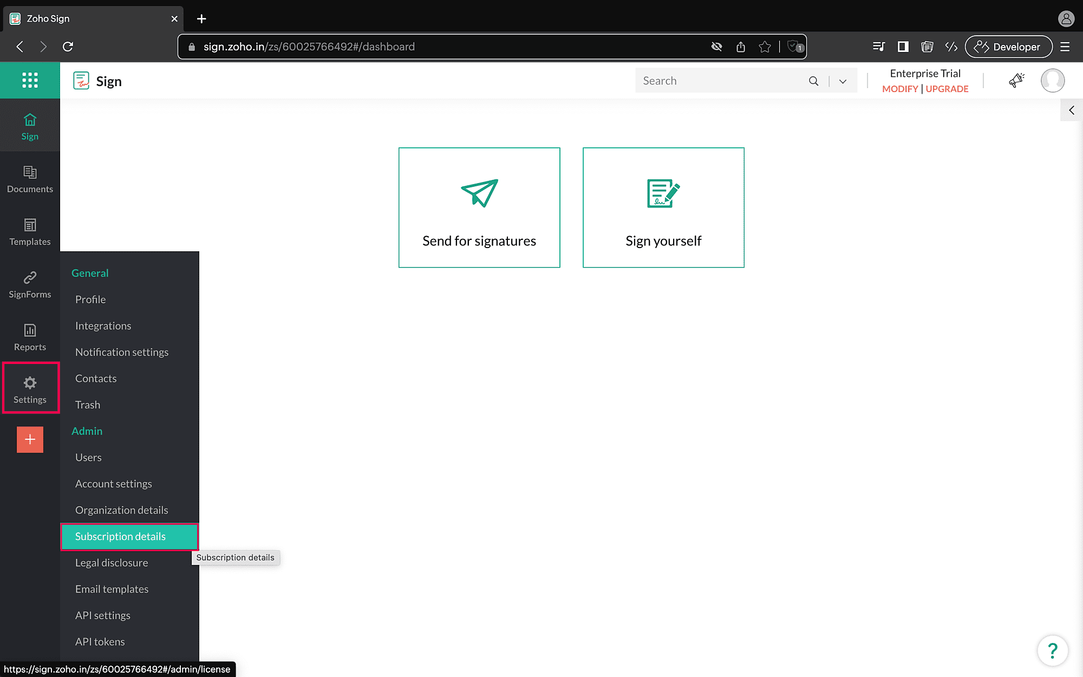Go to the Sign home section
The height and width of the screenshot is (677, 1083).
(x=30, y=127)
